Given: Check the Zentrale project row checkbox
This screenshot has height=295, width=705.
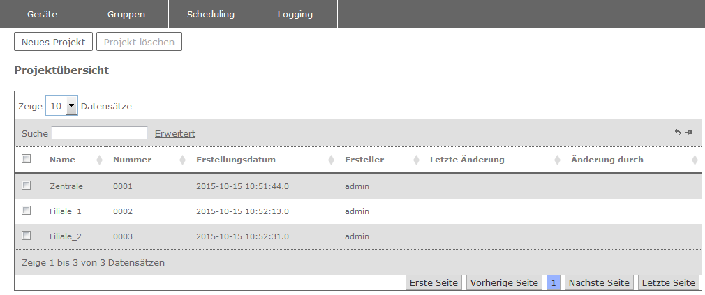Looking at the screenshot, I should 27,186.
